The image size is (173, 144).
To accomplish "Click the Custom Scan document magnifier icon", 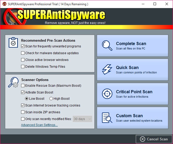I will [x=107, y=118].
